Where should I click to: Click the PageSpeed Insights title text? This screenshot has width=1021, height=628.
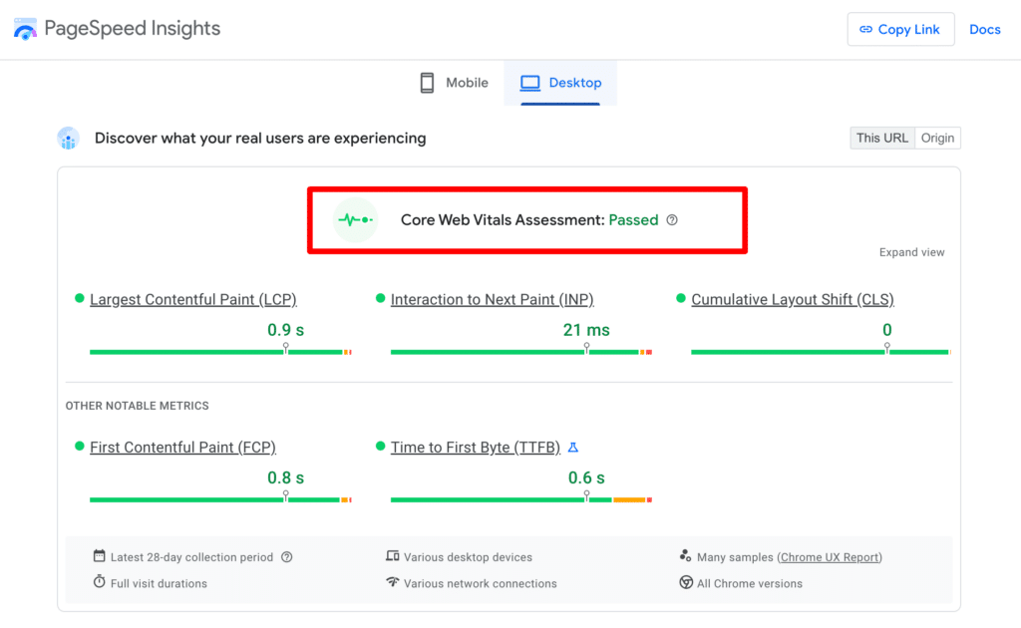click(x=133, y=29)
